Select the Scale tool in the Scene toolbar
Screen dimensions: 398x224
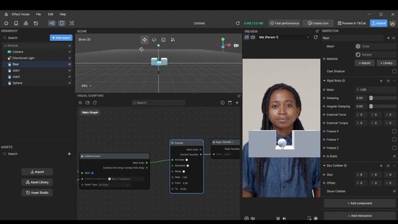point(163,40)
